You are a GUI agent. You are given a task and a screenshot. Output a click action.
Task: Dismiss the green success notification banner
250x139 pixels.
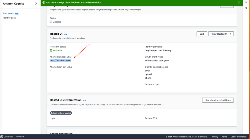coord(239,3)
